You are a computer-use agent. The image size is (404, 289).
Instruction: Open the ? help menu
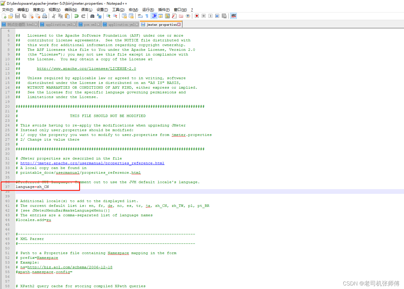(192, 10)
